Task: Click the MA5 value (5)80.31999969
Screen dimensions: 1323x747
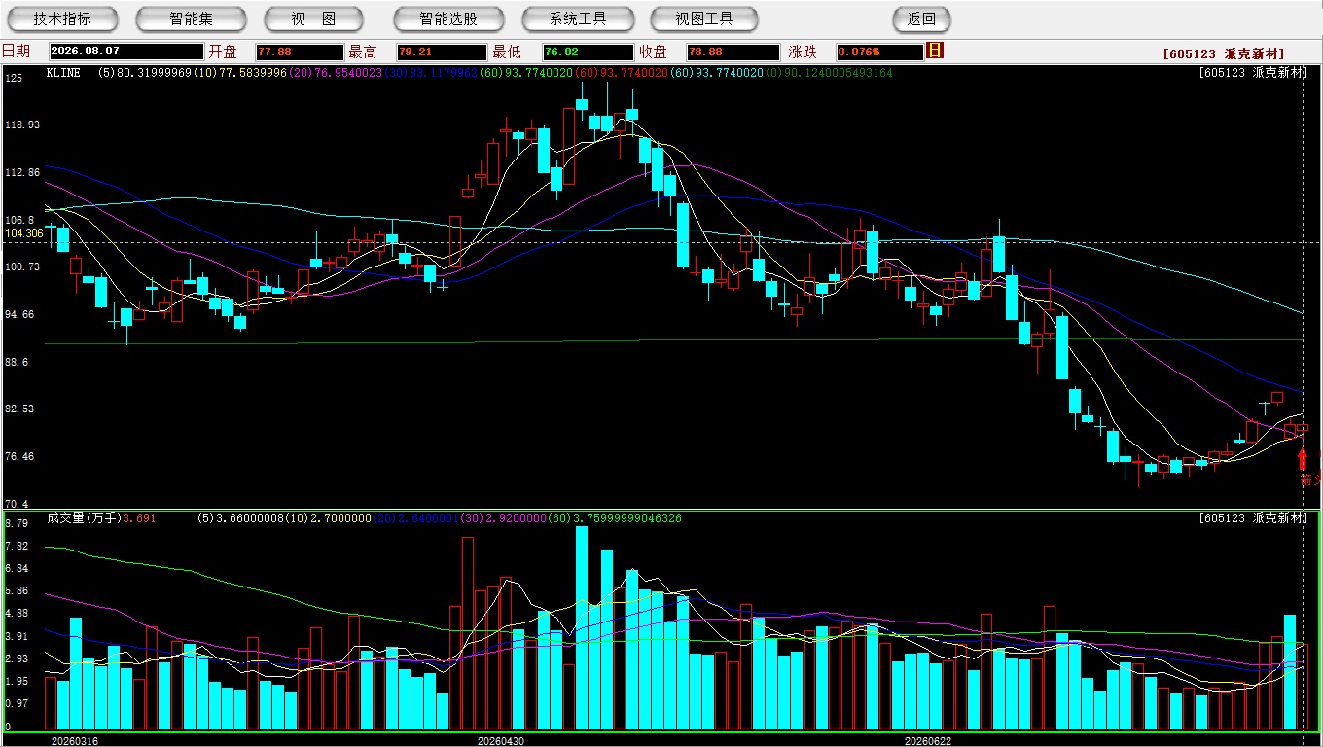Action: 145,73
